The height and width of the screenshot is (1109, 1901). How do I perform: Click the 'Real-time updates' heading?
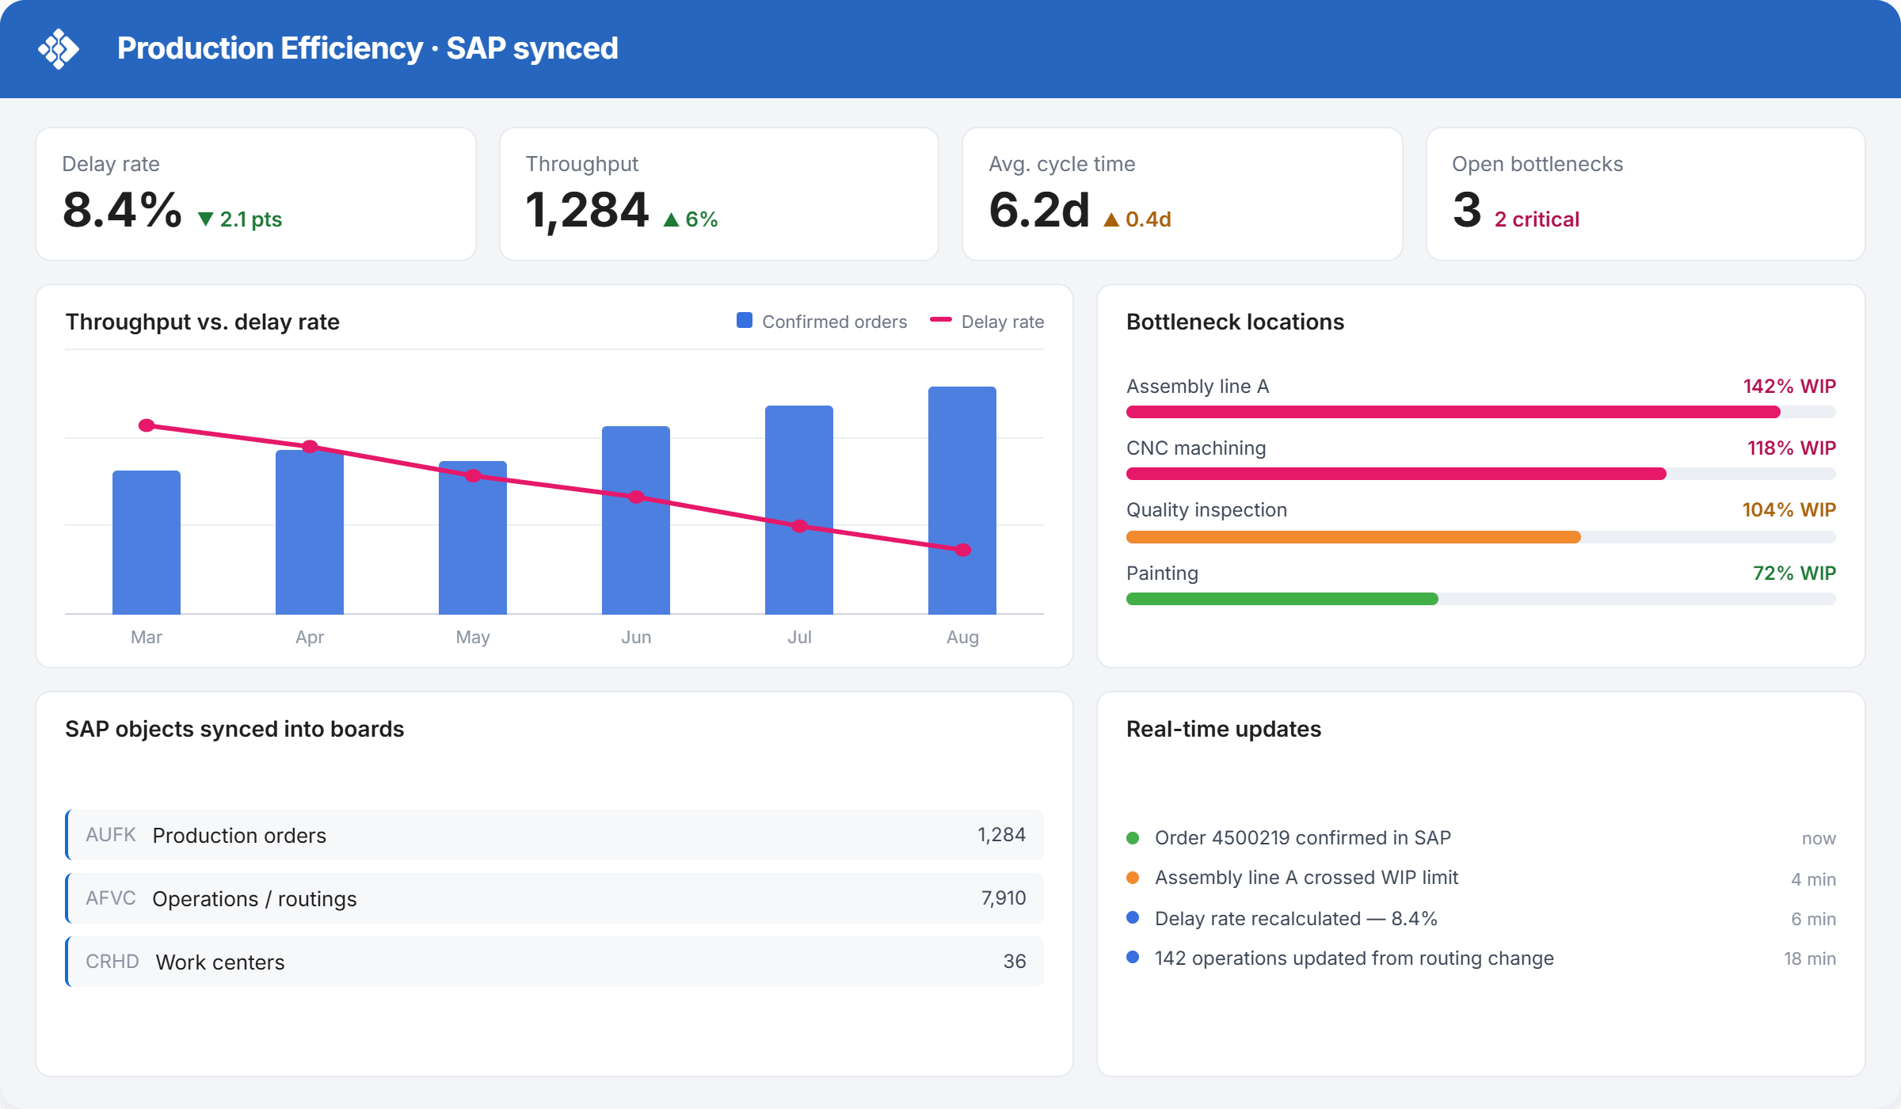click(x=1224, y=729)
